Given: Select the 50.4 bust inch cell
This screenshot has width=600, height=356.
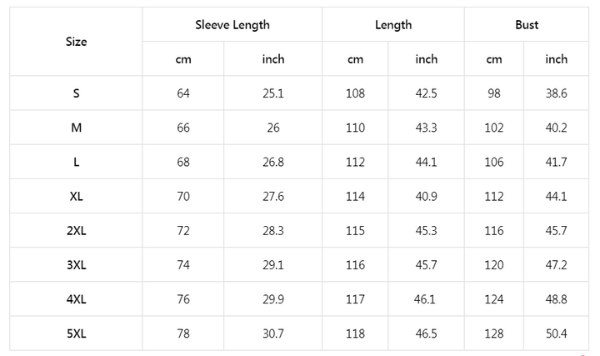Looking at the screenshot, I should point(556,333).
